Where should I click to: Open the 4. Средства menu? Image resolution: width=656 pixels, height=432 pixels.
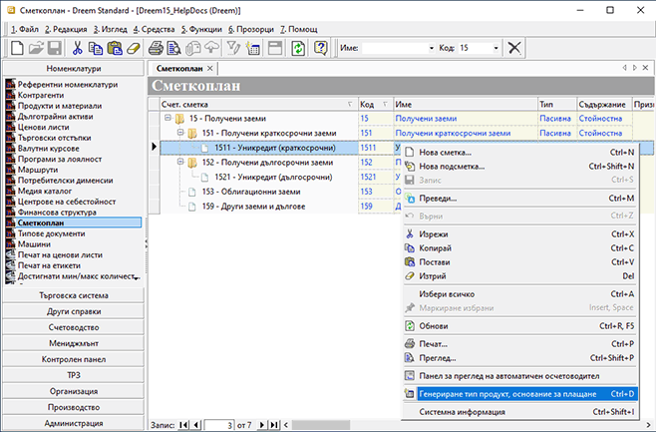click(x=154, y=29)
